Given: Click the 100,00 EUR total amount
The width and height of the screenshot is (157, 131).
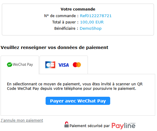Looking at the screenshot, I should pos(92,22).
